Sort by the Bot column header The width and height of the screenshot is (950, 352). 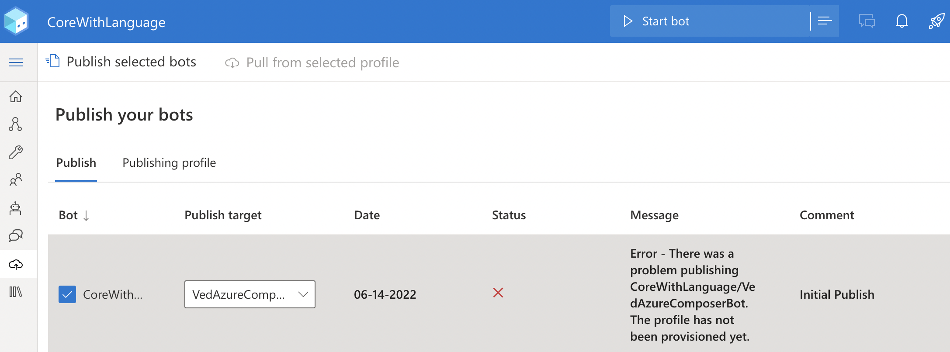point(74,215)
